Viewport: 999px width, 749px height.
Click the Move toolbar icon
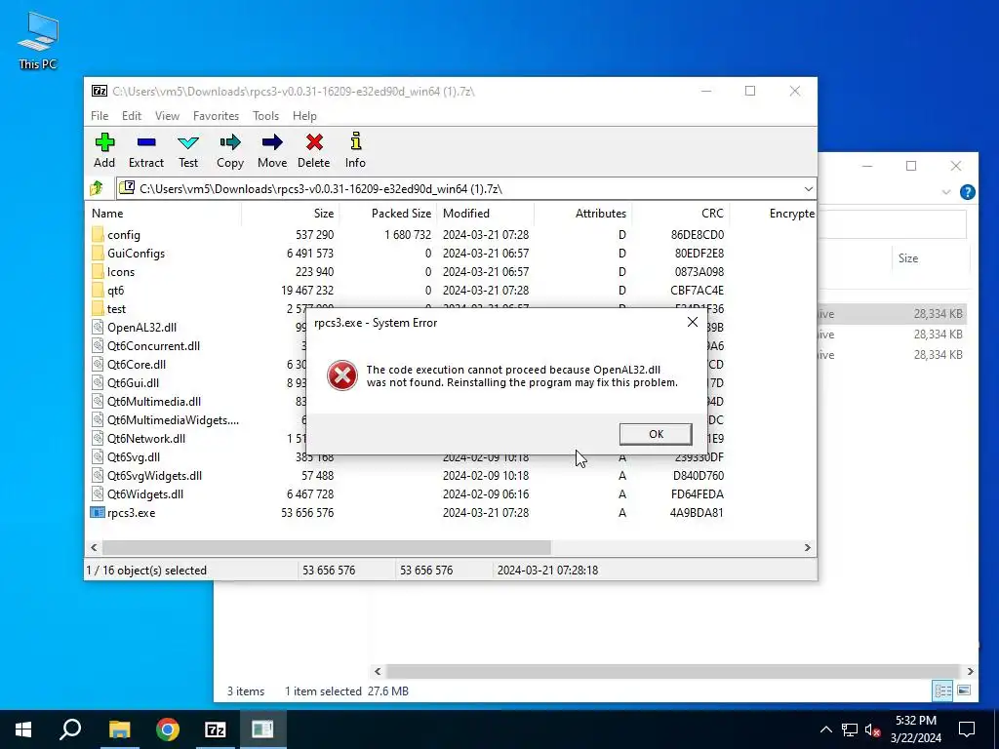pyautogui.click(x=272, y=142)
